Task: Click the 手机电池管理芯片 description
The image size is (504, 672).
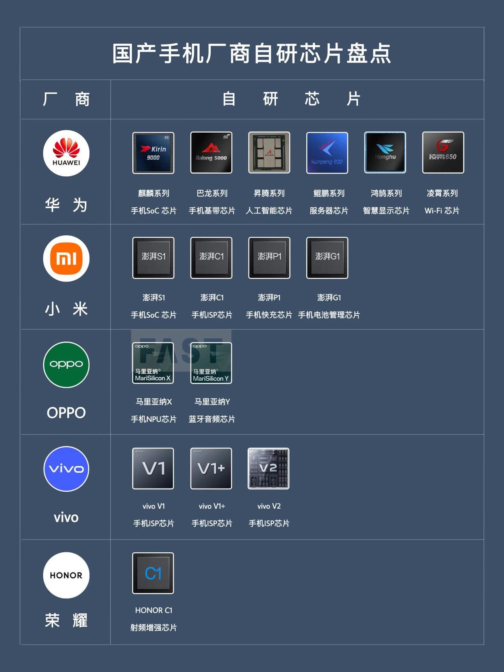Action: [x=329, y=315]
